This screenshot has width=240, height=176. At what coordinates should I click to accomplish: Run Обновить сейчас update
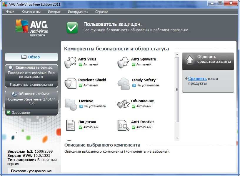coord(31,100)
